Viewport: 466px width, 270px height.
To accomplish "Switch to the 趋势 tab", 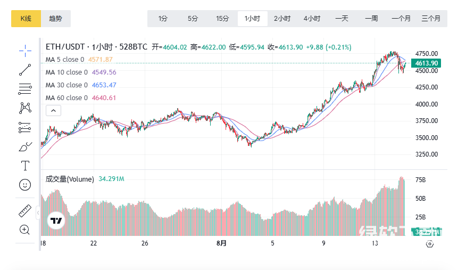I will click(x=55, y=19).
